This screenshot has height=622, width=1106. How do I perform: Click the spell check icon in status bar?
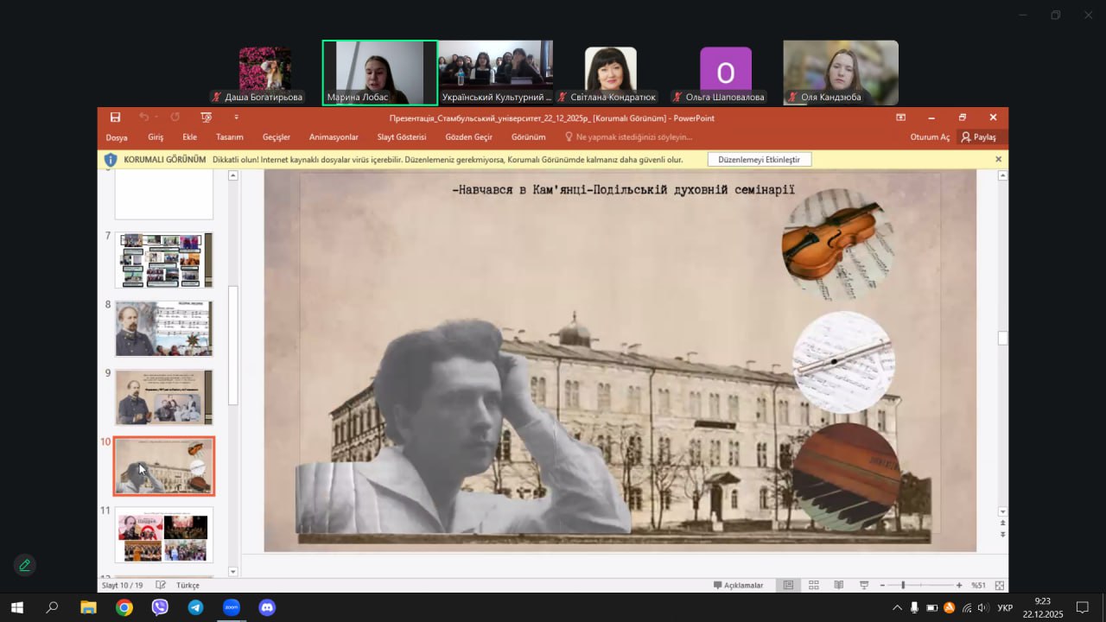click(161, 585)
